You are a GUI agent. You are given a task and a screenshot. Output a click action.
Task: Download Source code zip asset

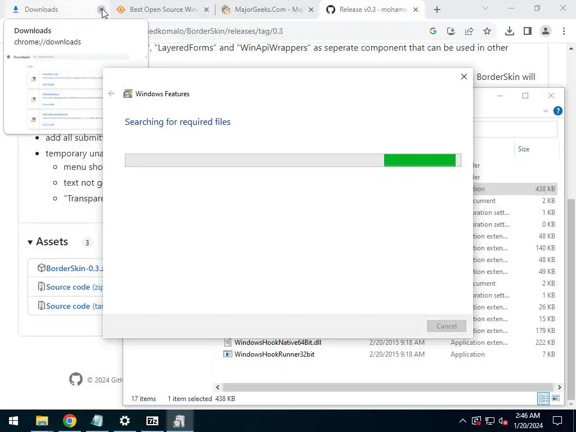click(75, 287)
